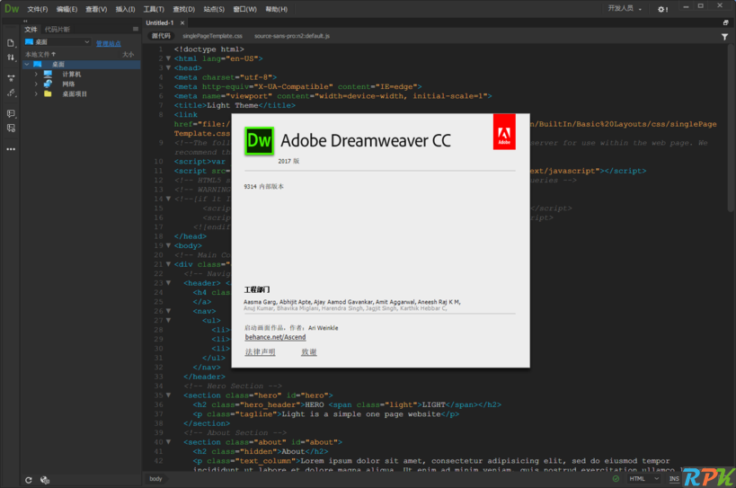The image size is (736, 488).
Task: Click the yellow Desktop Items folder icon
Action: click(48, 93)
